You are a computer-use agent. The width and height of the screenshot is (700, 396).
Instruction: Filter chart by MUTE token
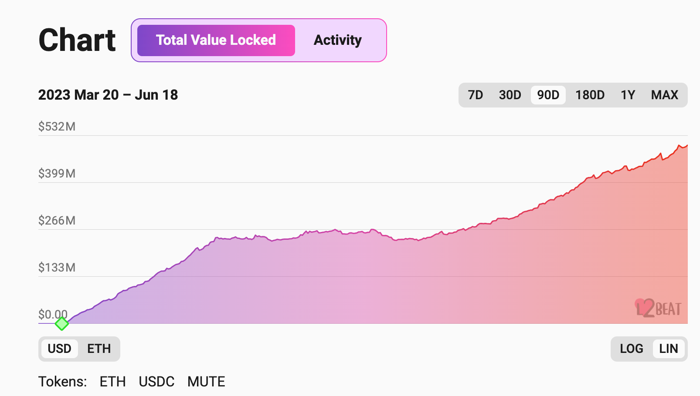[206, 382]
